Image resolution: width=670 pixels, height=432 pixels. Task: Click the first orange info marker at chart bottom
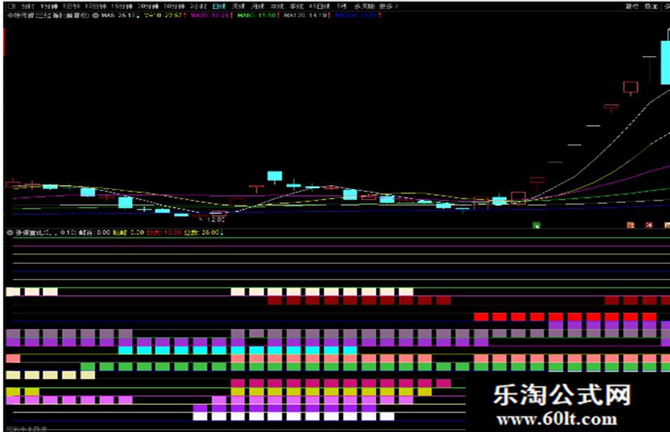tap(630, 225)
